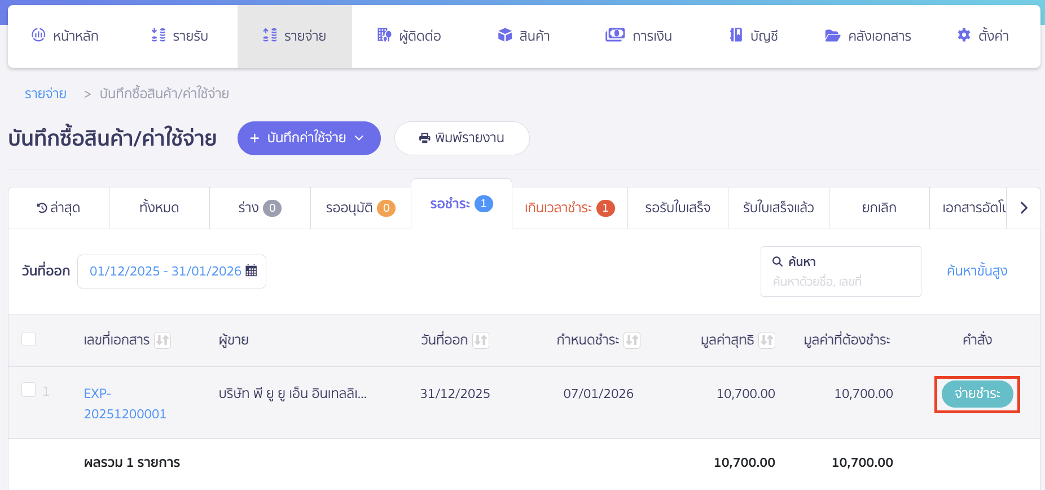Switch to the รออนุมัติ tab
The height and width of the screenshot is (490, 1045).
[x=361, y=208]
